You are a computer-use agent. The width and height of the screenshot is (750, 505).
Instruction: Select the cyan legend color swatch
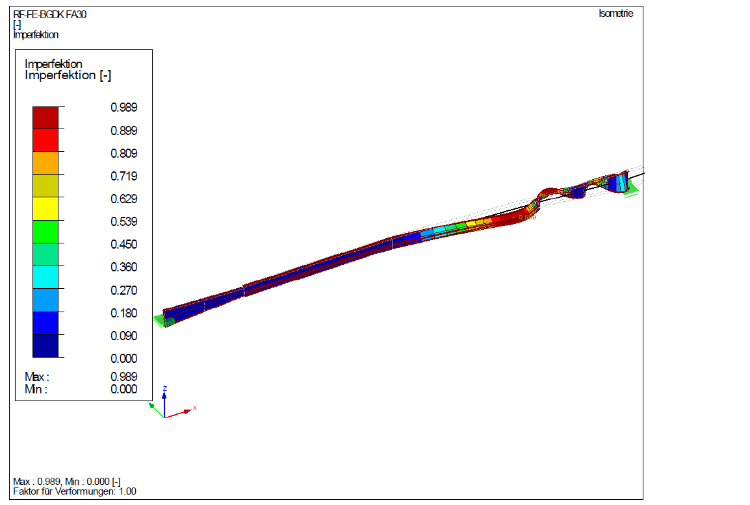(x=45, y=277)
